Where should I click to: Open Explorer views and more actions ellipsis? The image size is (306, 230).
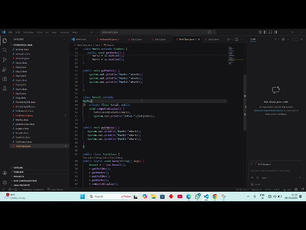pos(65,39)
